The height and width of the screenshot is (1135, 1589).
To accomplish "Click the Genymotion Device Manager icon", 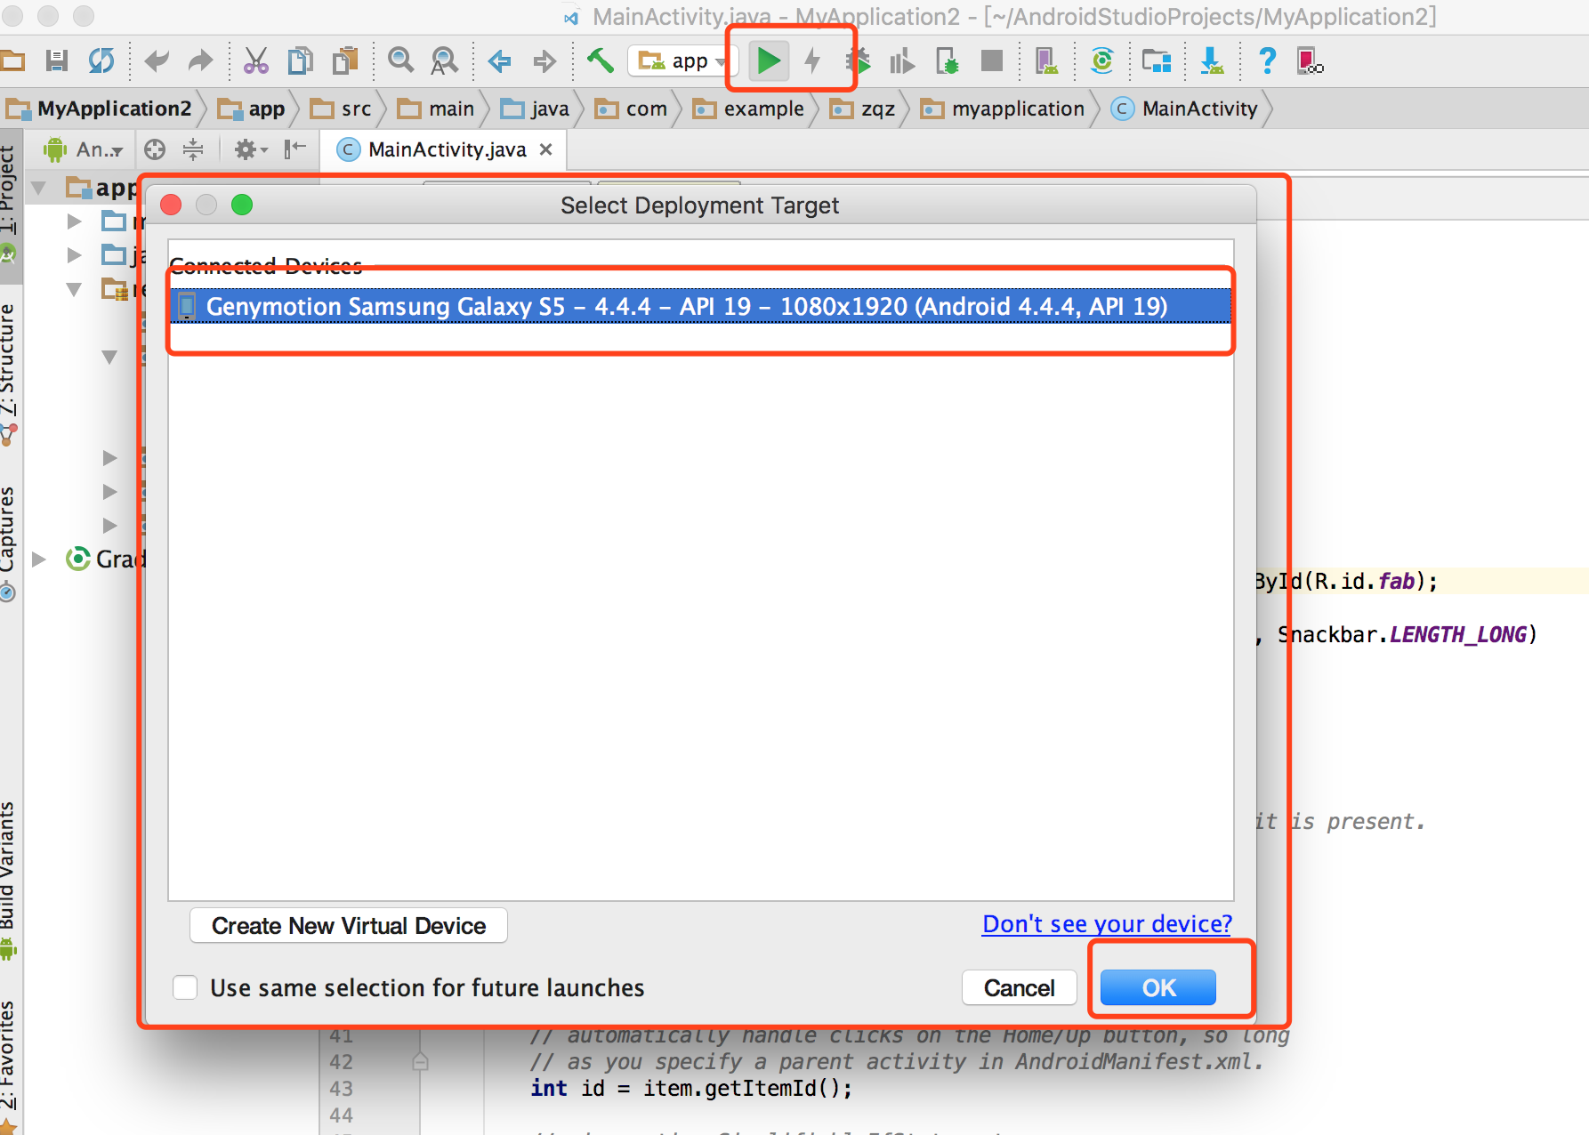I will tap(1310, 61).
